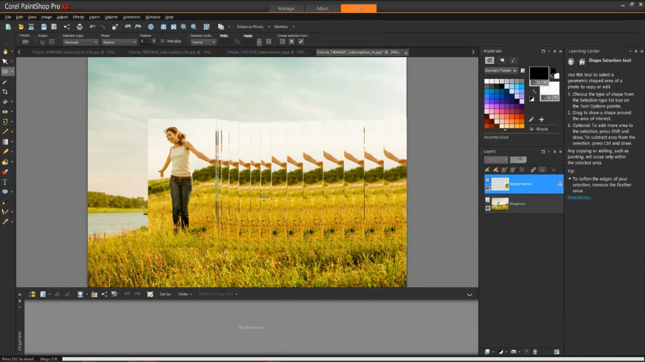This screenshot has height=362, width=645.
Task: Select the Eraser tool
Action: (5, 152)
